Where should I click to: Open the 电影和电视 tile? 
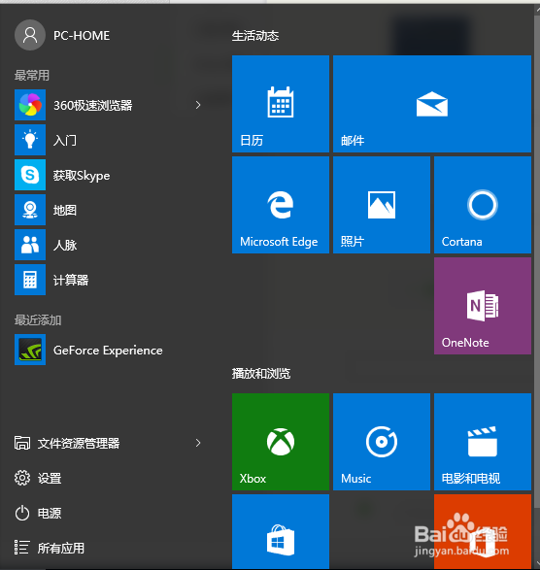[483, 442]
